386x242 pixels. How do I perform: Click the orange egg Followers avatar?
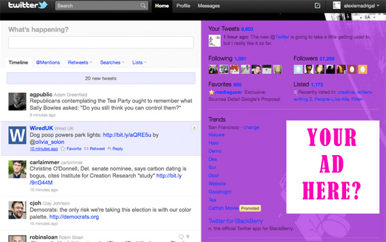363,70
